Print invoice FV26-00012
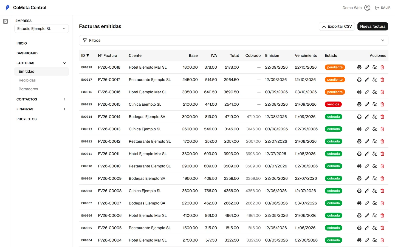This screenshot has width=395, height=247. [x=359, y=141]
